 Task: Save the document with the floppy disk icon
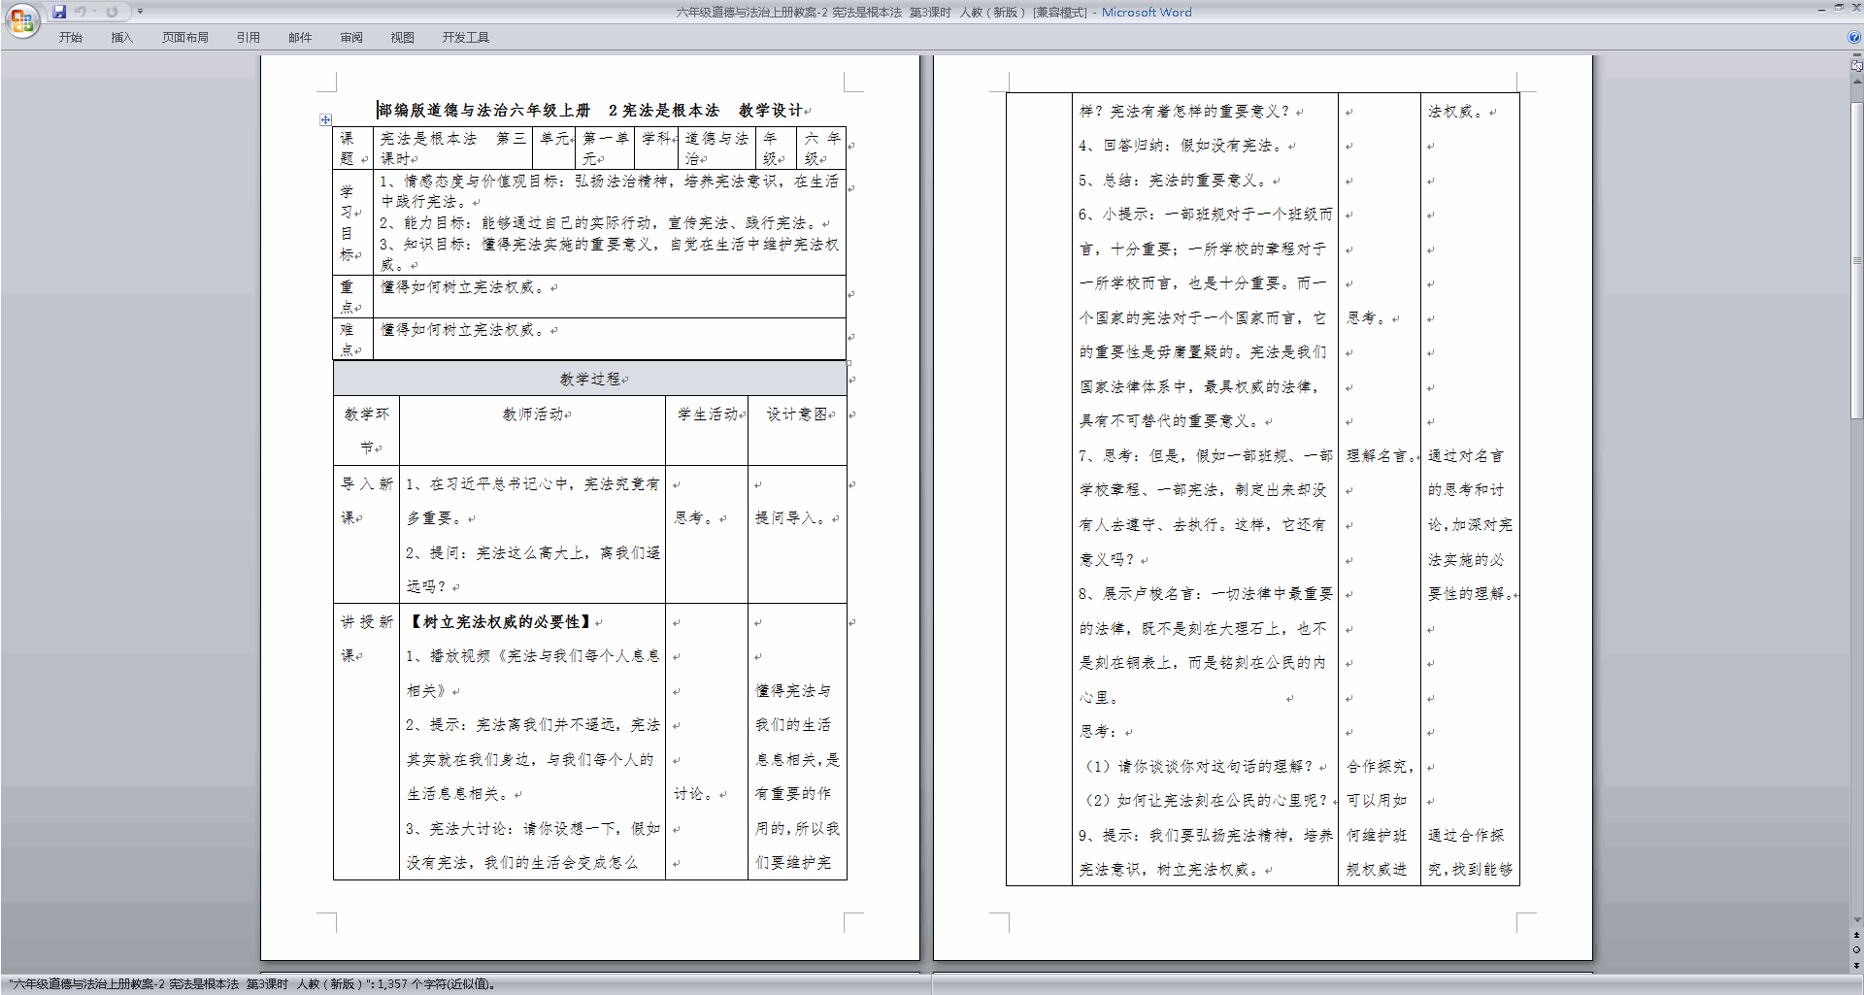(x=59, y=12)
